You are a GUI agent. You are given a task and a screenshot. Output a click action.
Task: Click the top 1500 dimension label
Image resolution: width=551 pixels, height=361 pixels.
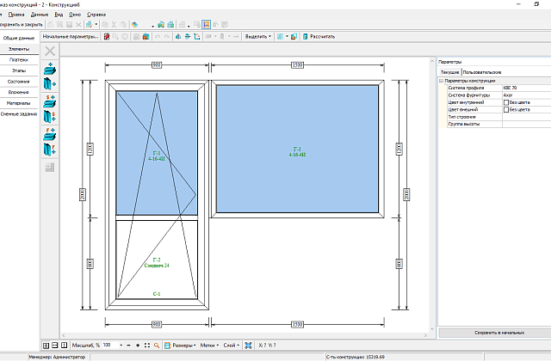[x=297, y=65]
